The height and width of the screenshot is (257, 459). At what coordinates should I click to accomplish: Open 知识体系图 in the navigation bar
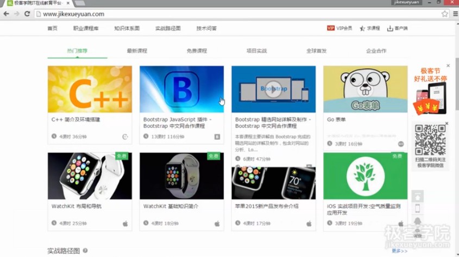(x=127, y=28)
